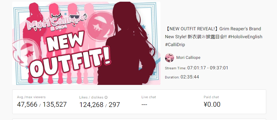Click the stream time 07:01:17 - 09:37:01
Viewport: 277px width, 120px height.
tap(208, 68)
